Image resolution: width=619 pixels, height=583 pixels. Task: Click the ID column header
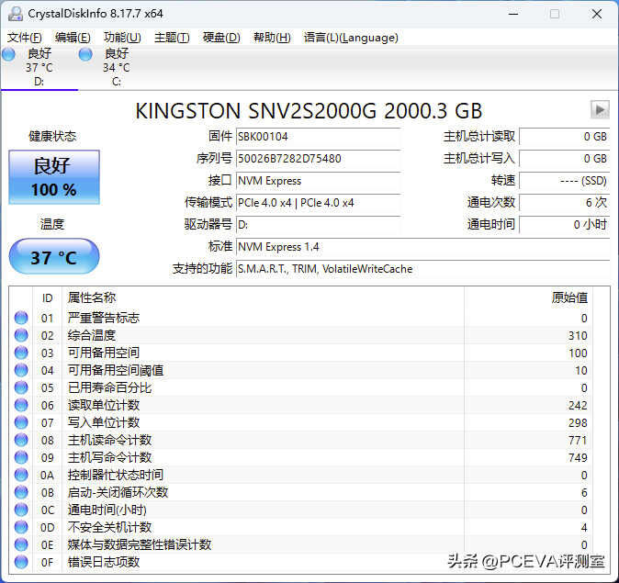(48, 298)
